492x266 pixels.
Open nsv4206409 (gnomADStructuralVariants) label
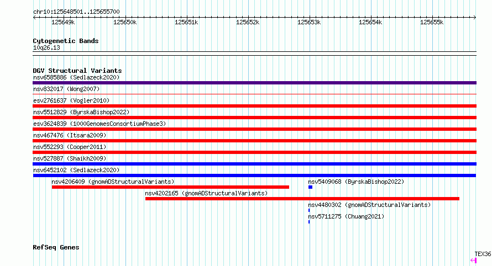(x=113, y=182)
